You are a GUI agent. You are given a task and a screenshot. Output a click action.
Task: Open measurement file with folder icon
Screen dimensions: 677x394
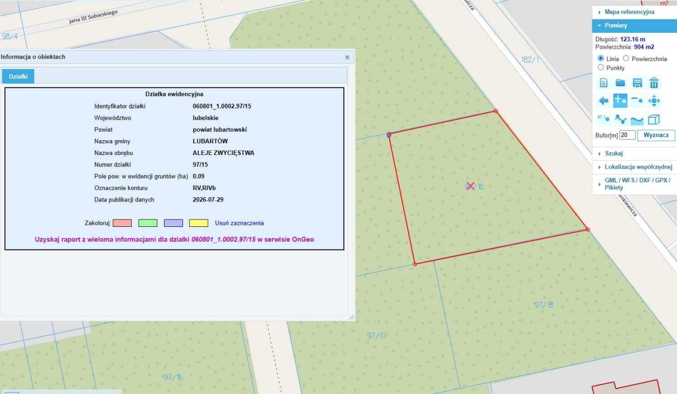click(620, 83)
